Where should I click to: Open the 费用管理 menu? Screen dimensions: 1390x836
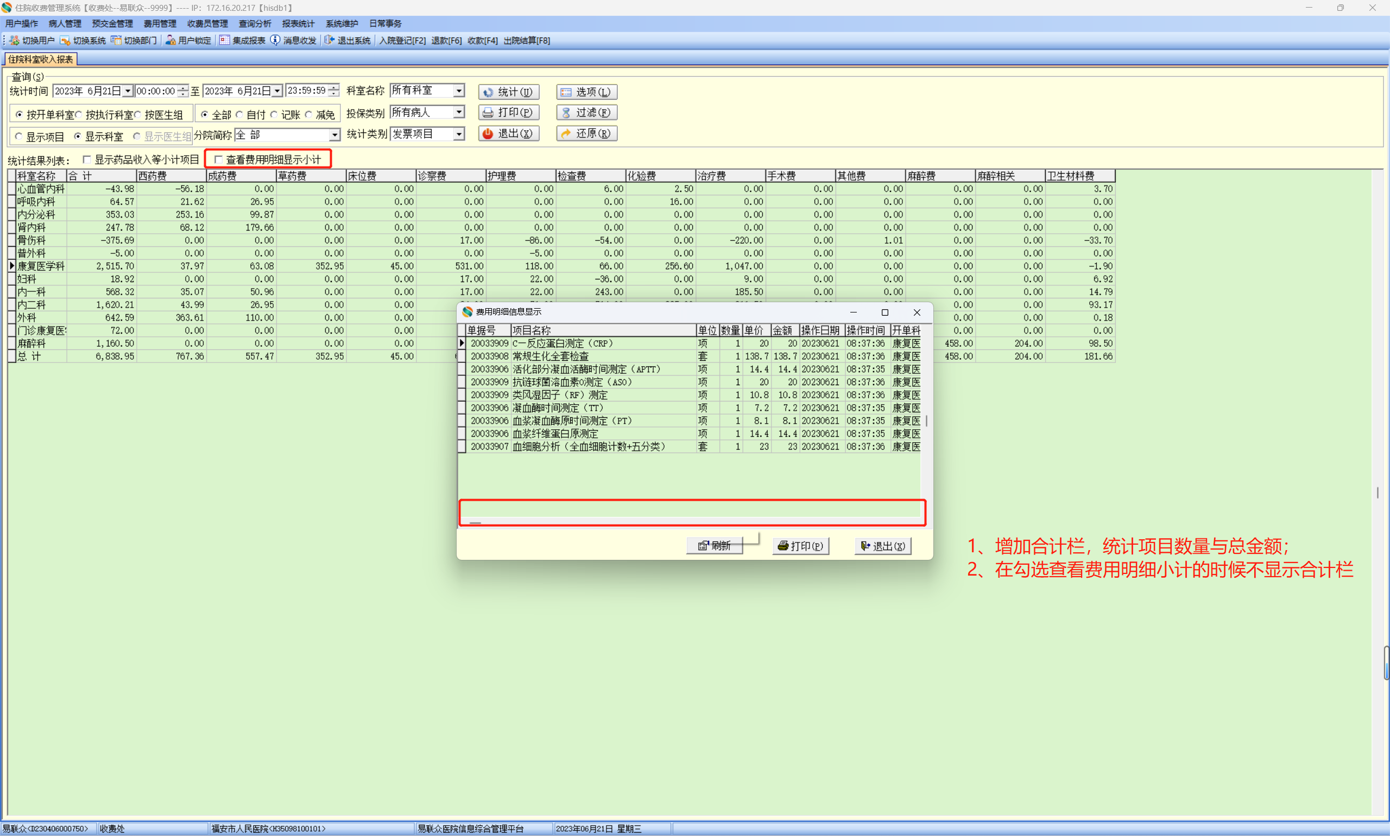pos(160,24)
